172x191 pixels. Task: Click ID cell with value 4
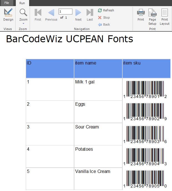click(50, 157)
